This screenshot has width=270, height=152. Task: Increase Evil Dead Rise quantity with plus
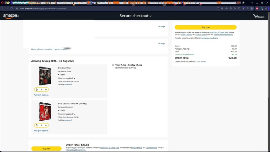[46, 90]
